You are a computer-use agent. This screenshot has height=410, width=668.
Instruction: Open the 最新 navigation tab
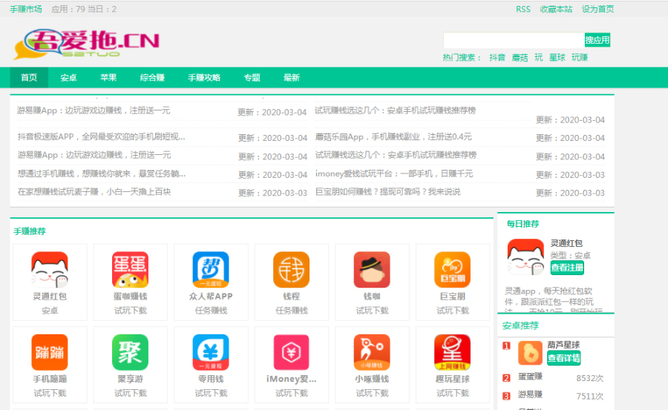(292, 78)
